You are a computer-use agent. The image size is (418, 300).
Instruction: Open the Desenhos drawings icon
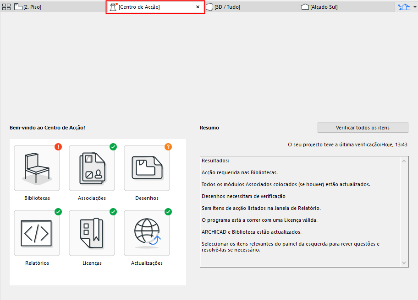(147, 168)
